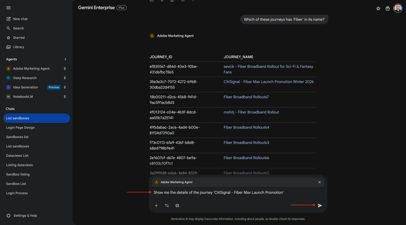Select journey ID starting with 18b00211

click(x=173, y=100)
